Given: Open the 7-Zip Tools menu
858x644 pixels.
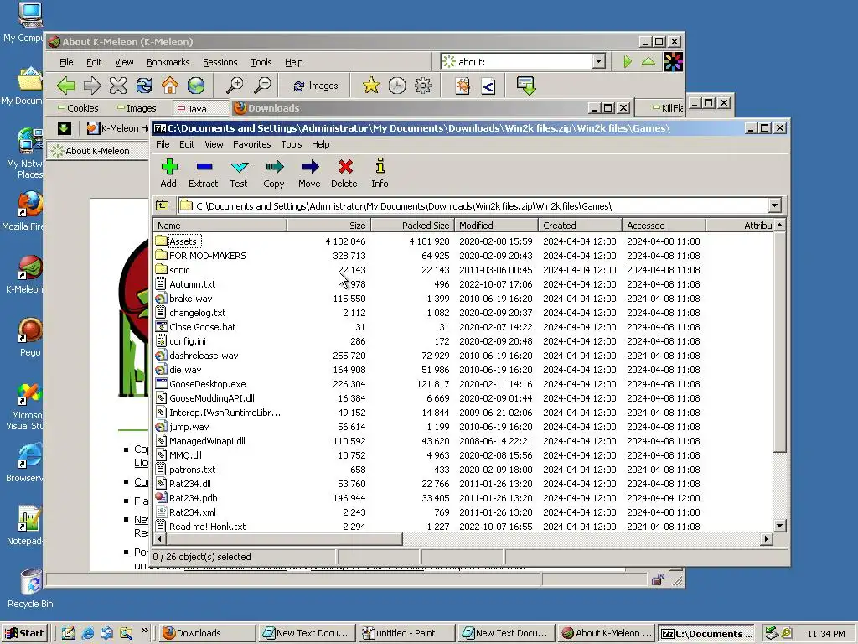Looking at the screenshot, I should point(291,144).
